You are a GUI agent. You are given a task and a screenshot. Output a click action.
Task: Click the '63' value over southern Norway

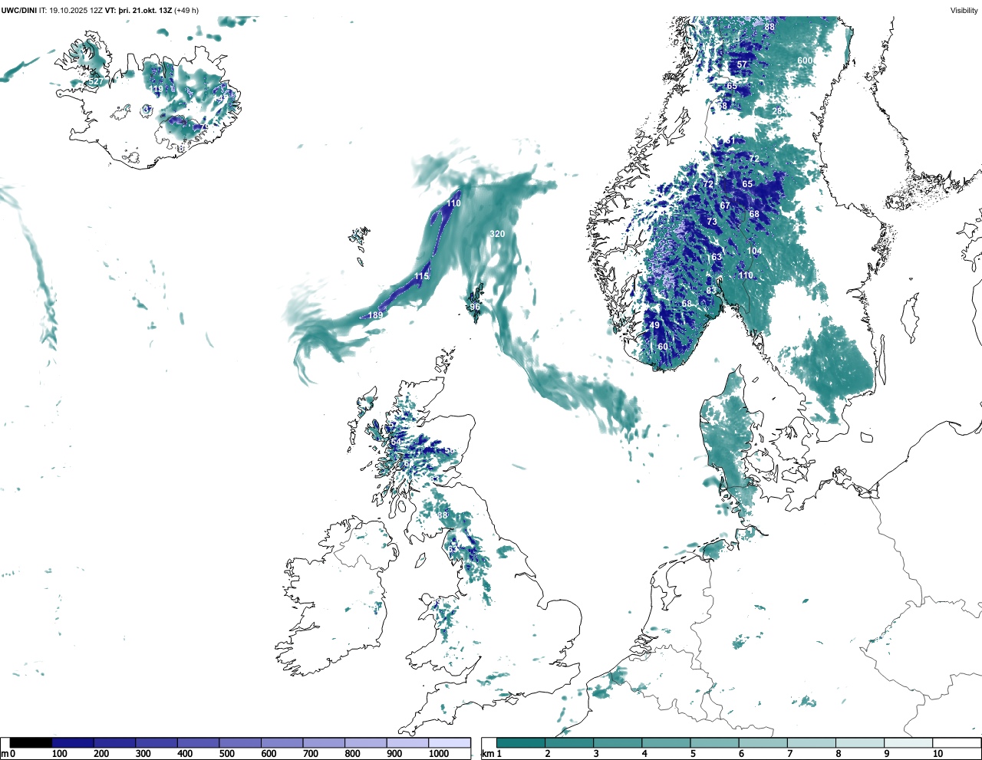pos(716,257)
